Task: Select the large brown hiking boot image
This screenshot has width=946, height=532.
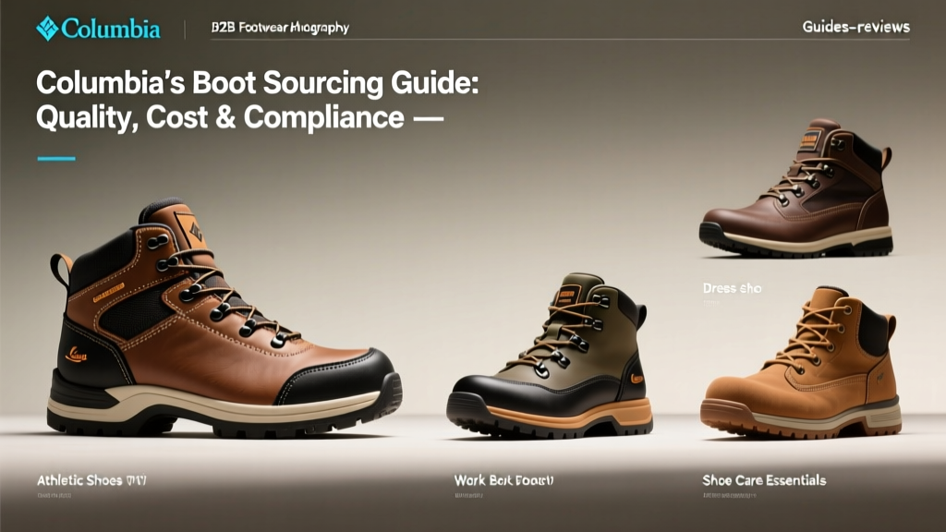Action: click(224, 318)
